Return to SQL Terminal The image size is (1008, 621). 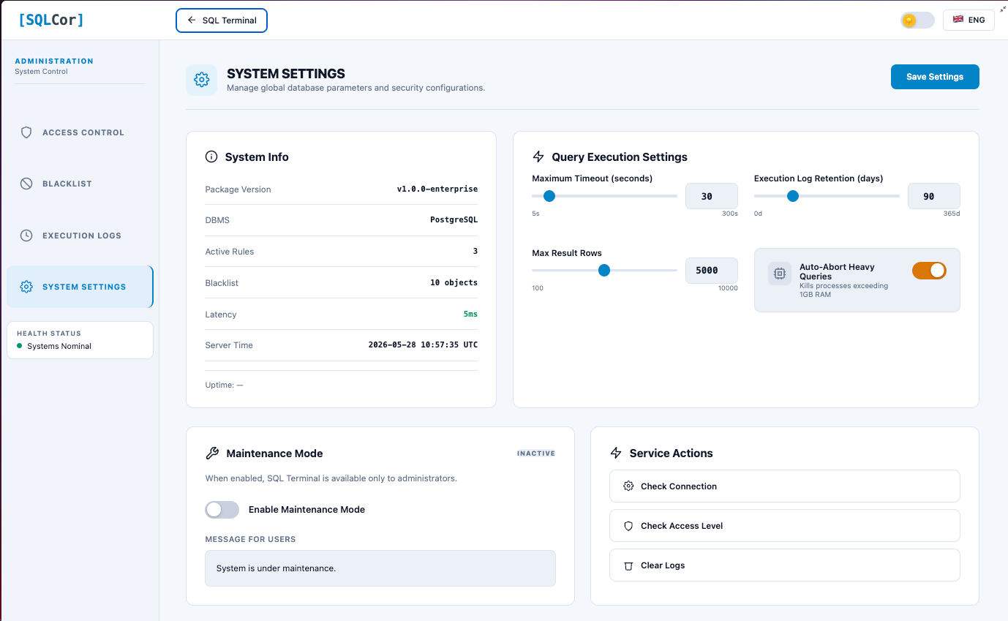click(222, 20)
